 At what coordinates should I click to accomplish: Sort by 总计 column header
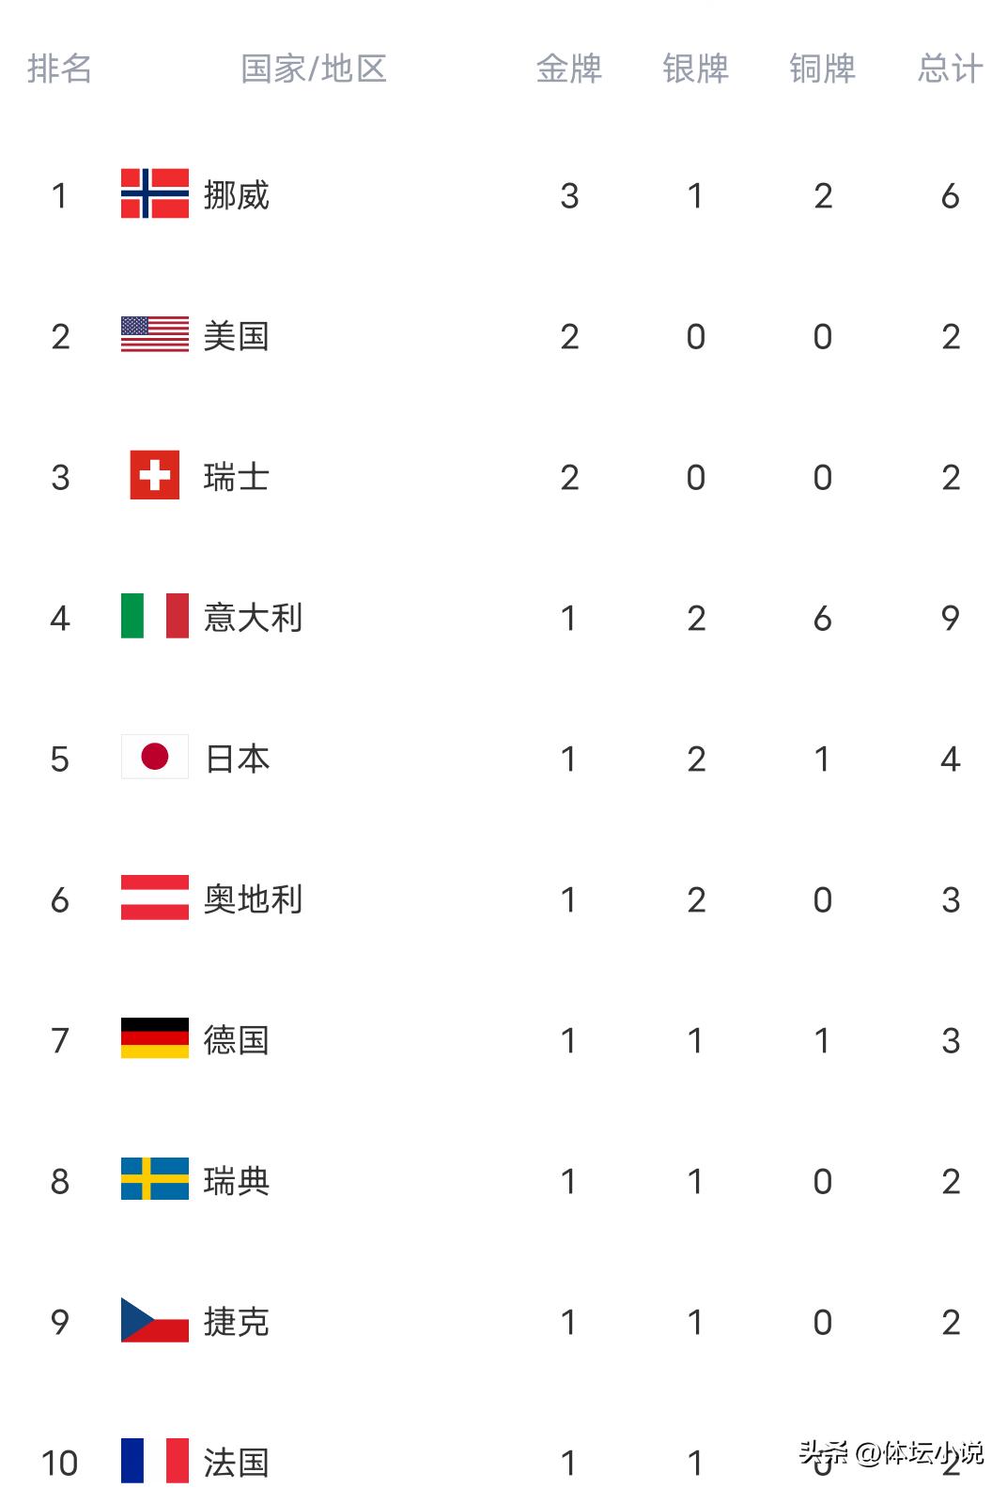(x=950, y=69)
